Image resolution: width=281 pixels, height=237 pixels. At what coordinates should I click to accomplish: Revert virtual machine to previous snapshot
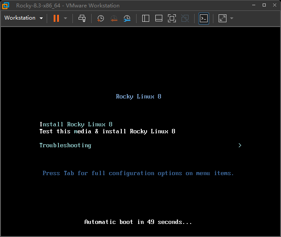114,18
